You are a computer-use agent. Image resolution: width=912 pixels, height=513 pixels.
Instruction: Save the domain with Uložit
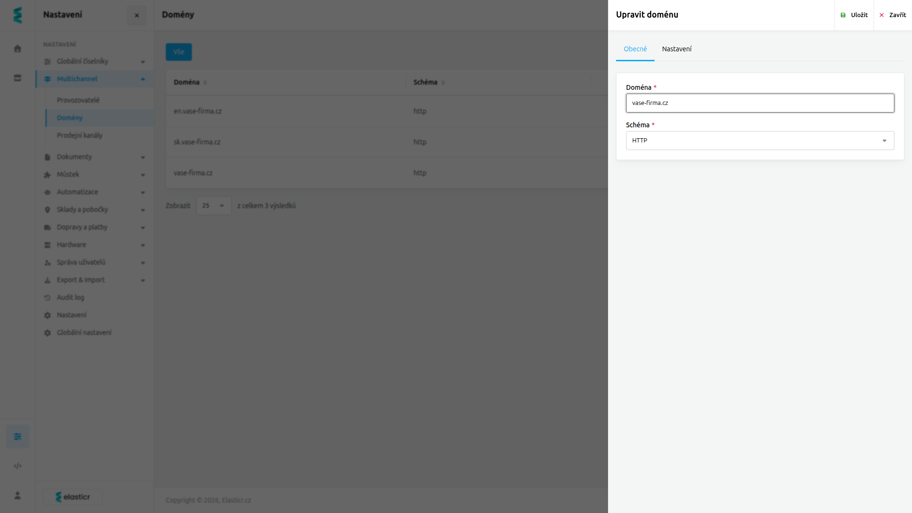point(854,15)
